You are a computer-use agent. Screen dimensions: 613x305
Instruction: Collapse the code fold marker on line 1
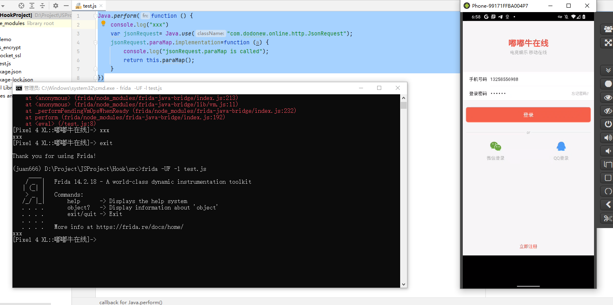[95, 16]
